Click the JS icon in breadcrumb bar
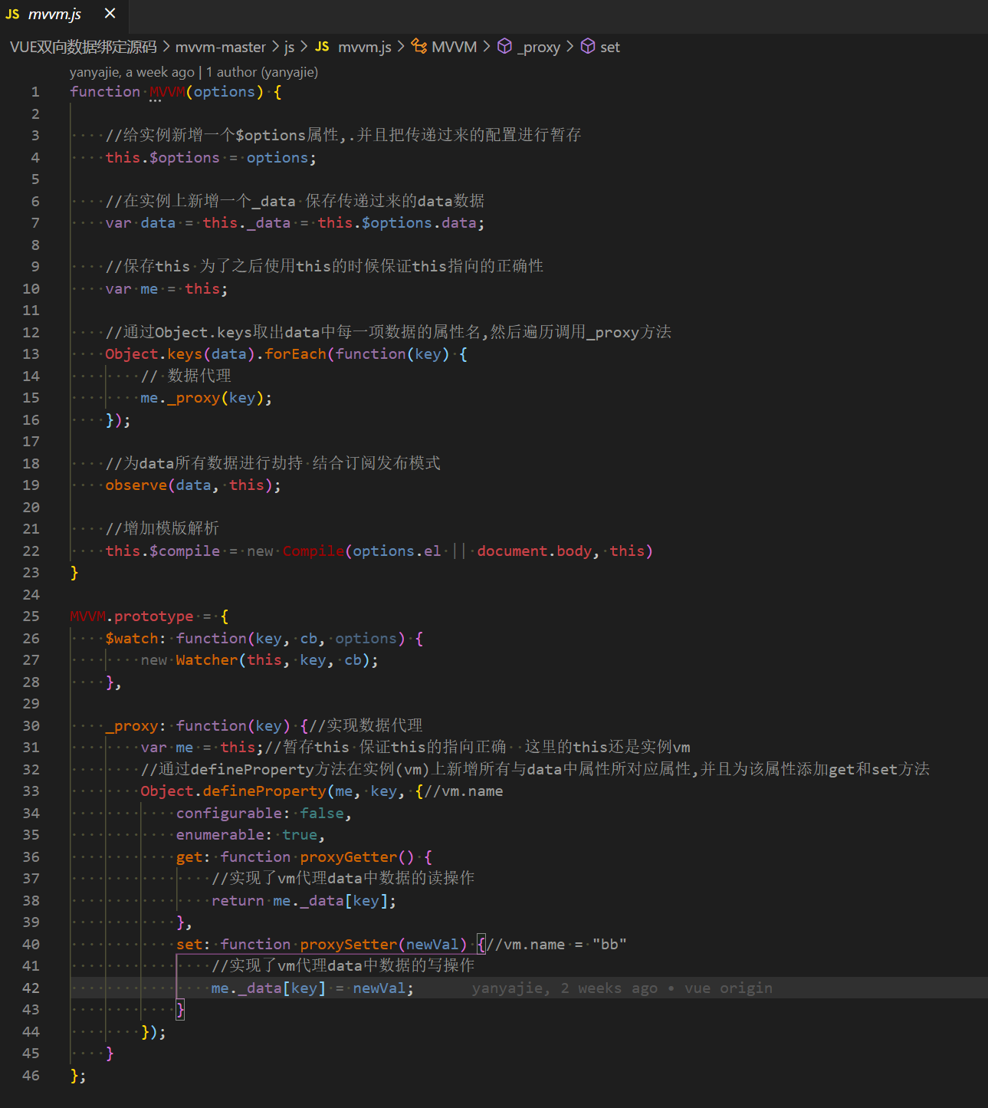 [322, 47]
